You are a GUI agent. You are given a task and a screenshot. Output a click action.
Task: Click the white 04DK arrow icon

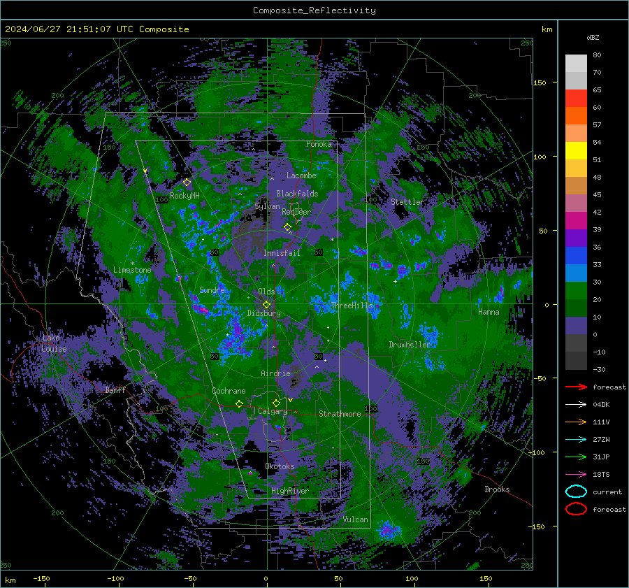tap(576, 404)
